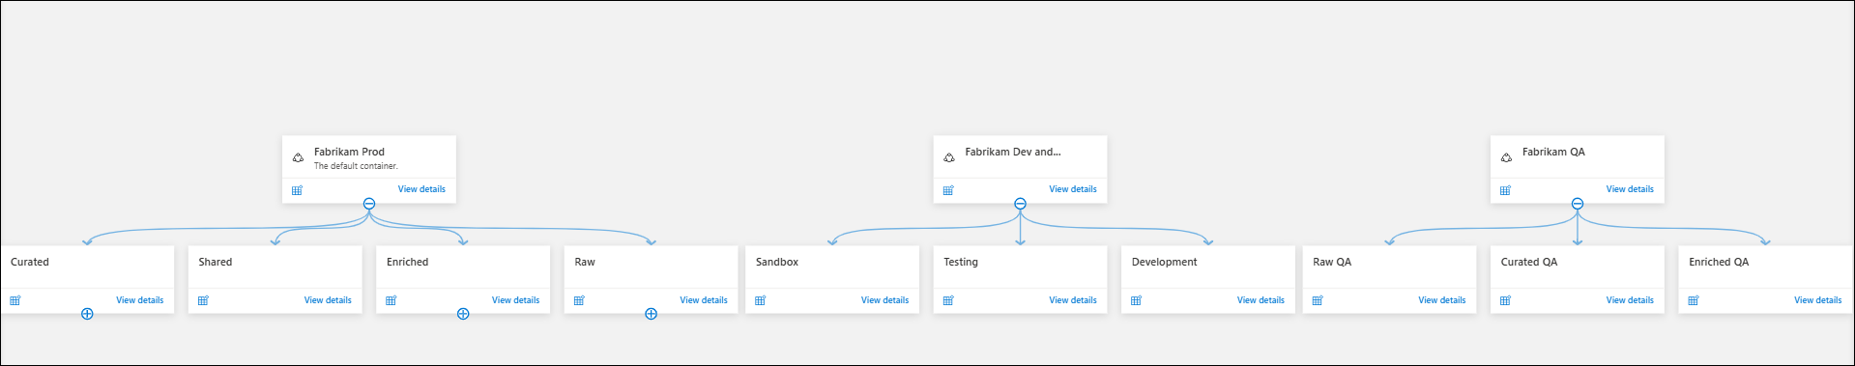Click the table icon on Fabrikam QA card
The height and width of the screenshot is (366, 1855).
[1506, 190]
